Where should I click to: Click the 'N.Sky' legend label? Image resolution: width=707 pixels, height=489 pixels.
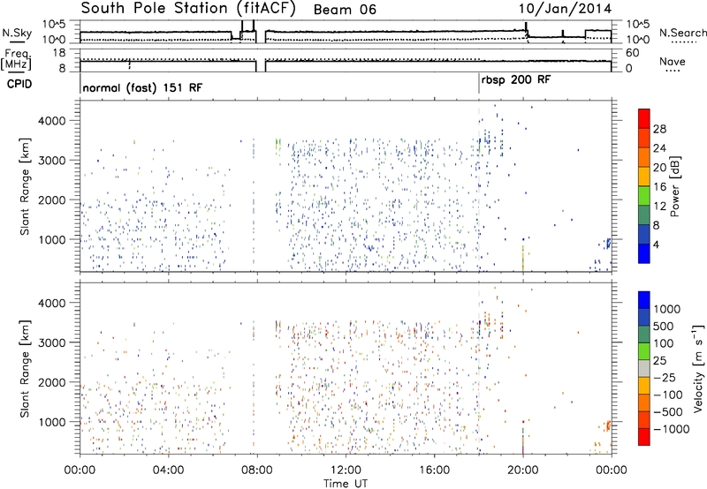[x=17, y=33]
